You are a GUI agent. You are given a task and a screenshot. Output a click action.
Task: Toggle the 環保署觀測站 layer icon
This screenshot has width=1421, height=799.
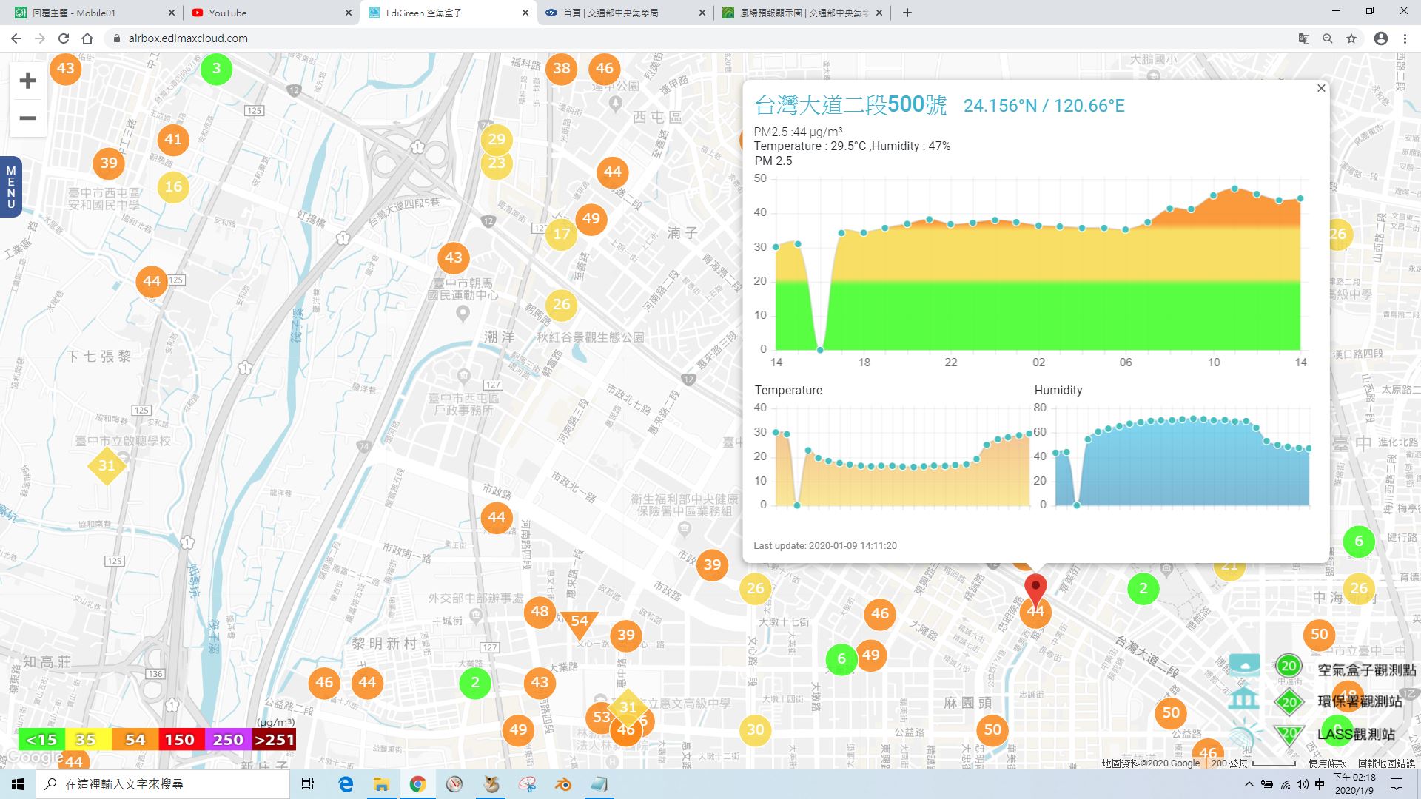tap(1244, 699)
